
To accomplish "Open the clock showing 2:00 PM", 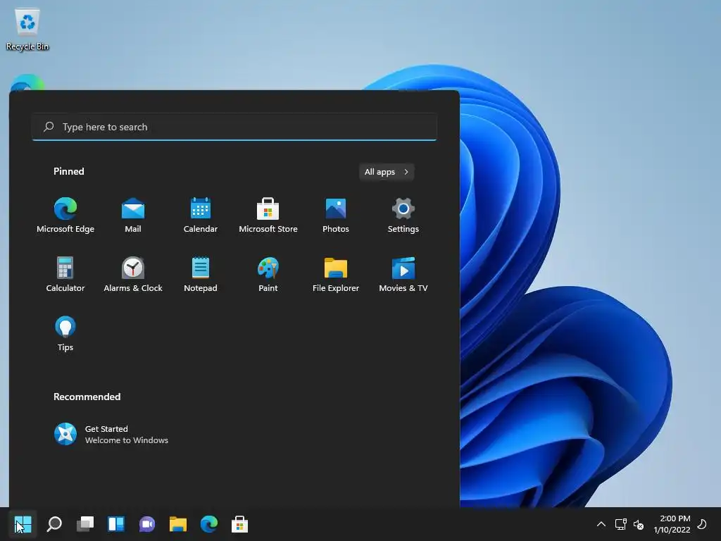I will 672,524.
